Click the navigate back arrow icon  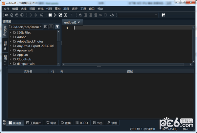click(30, 15)
